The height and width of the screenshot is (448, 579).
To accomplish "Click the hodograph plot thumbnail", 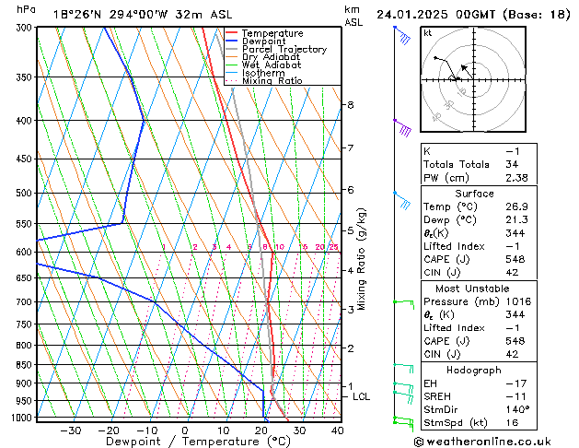I will pyautogui.click(x=473, y=79).
